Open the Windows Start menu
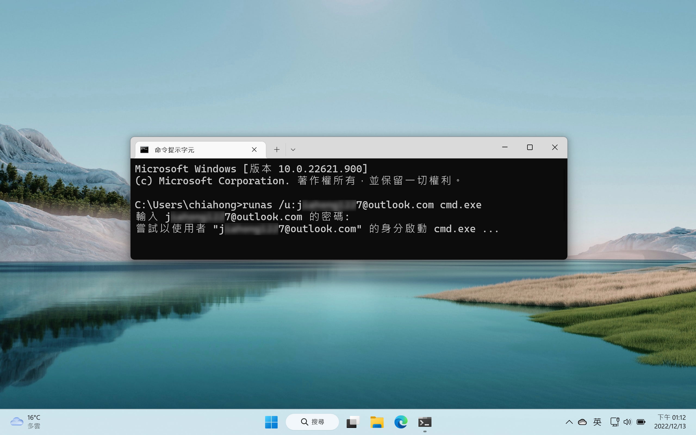Screen dimensions: 696x435 pos(271,422)
